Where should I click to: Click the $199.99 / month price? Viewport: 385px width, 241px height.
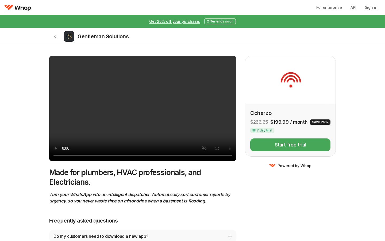coord(289,122)
